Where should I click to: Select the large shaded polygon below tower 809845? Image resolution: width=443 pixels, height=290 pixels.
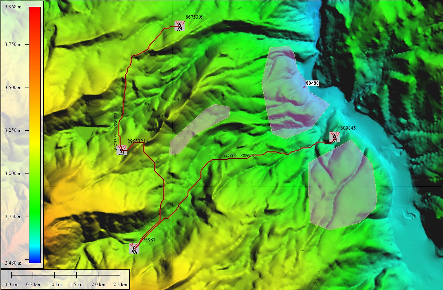[342, 187]
